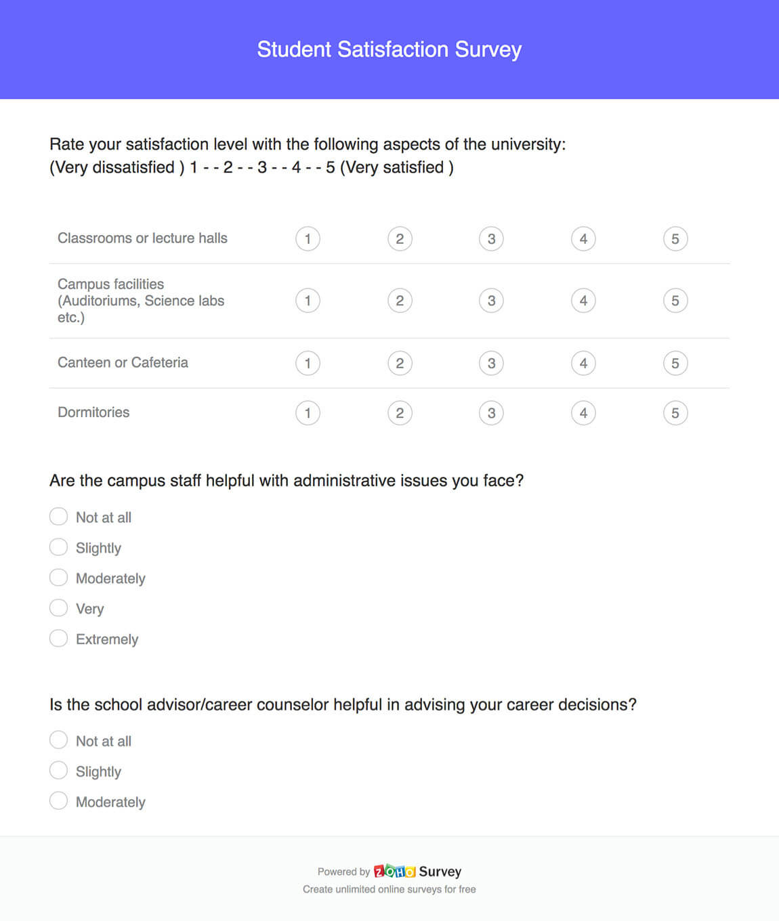The height and width of the screenshot is (921, 779).
Task: Rate Dormitories as 2
Action: (x=400, y=412)
